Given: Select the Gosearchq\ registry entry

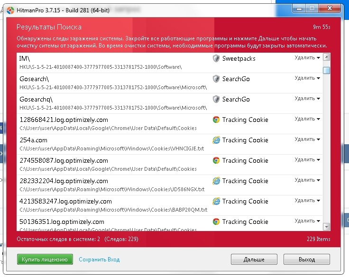Looking at the screenshot, I should pyautogui.click(x=36, y=99).
